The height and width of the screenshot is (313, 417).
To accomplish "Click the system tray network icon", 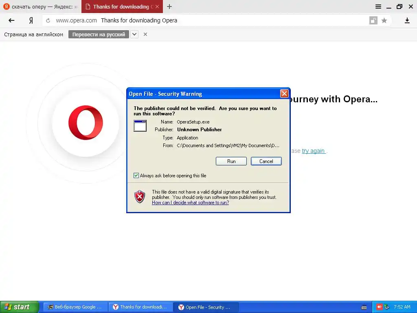I will click(x=387, y=307).
